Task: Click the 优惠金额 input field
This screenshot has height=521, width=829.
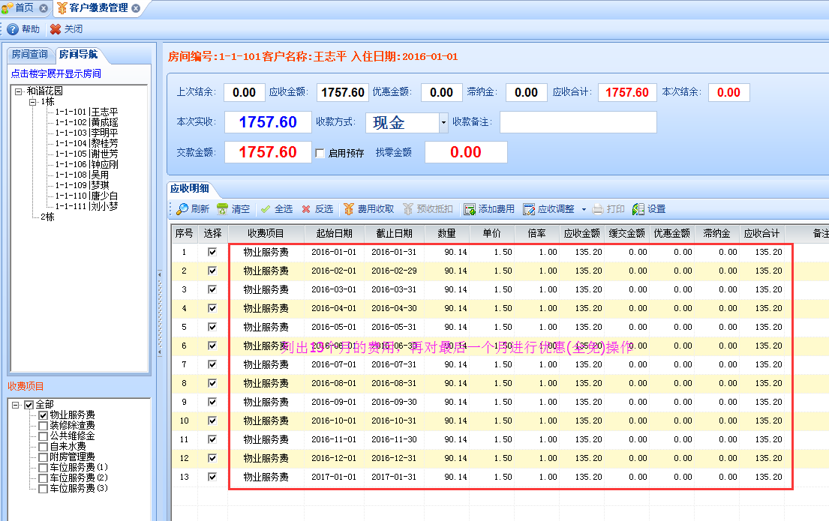Action: tap(441, 92)
